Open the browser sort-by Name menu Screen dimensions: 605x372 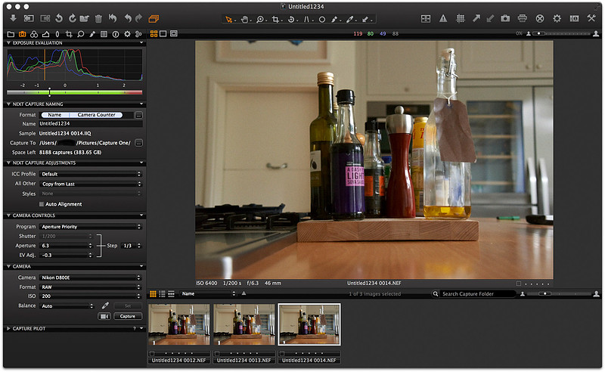click(x=207, y=293)
